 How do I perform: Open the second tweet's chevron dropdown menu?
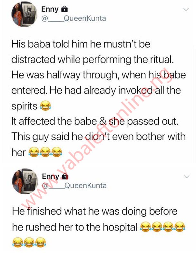pyautogui.click(x=187, y=177)
